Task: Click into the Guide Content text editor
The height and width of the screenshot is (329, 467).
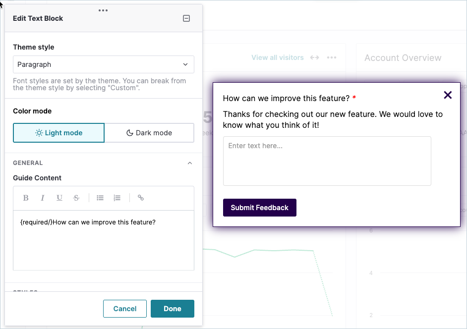Action: 103,240
